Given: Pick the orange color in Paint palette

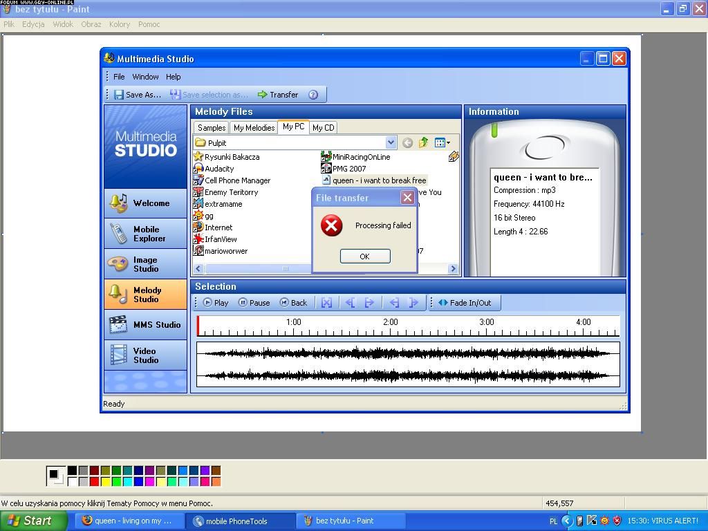Looking at the screenshot, I should click(216, 481).
